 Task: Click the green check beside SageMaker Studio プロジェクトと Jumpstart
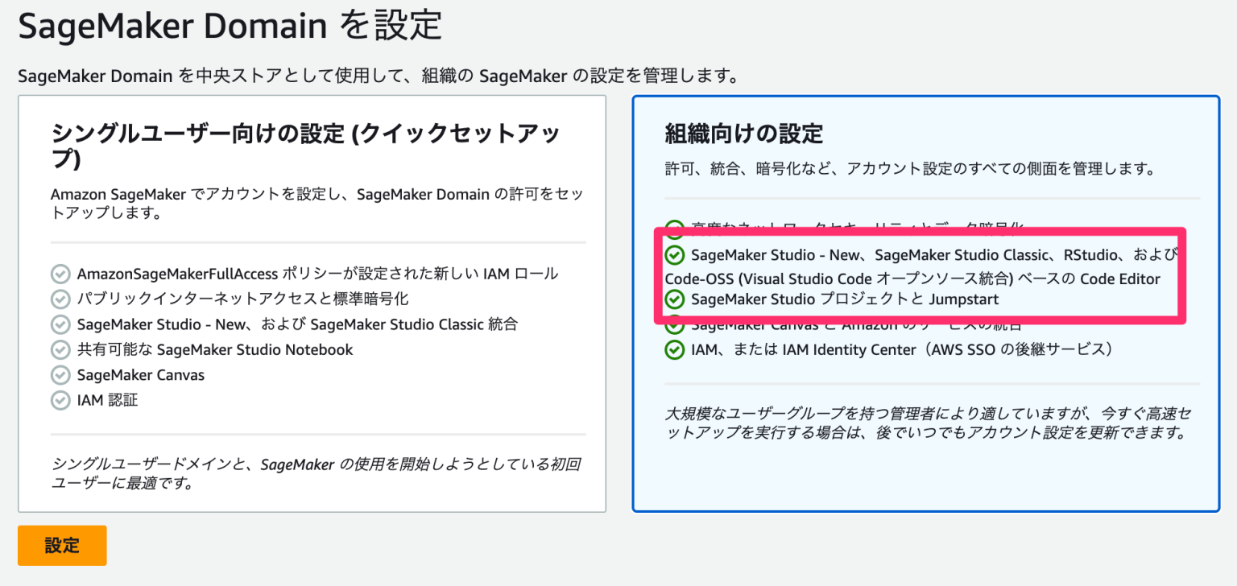point(673,299)
